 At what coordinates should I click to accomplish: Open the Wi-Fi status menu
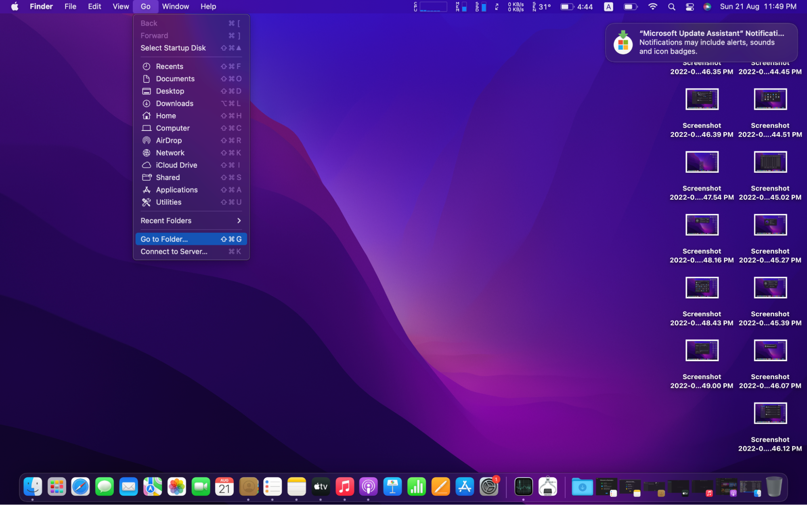point(652,6)
